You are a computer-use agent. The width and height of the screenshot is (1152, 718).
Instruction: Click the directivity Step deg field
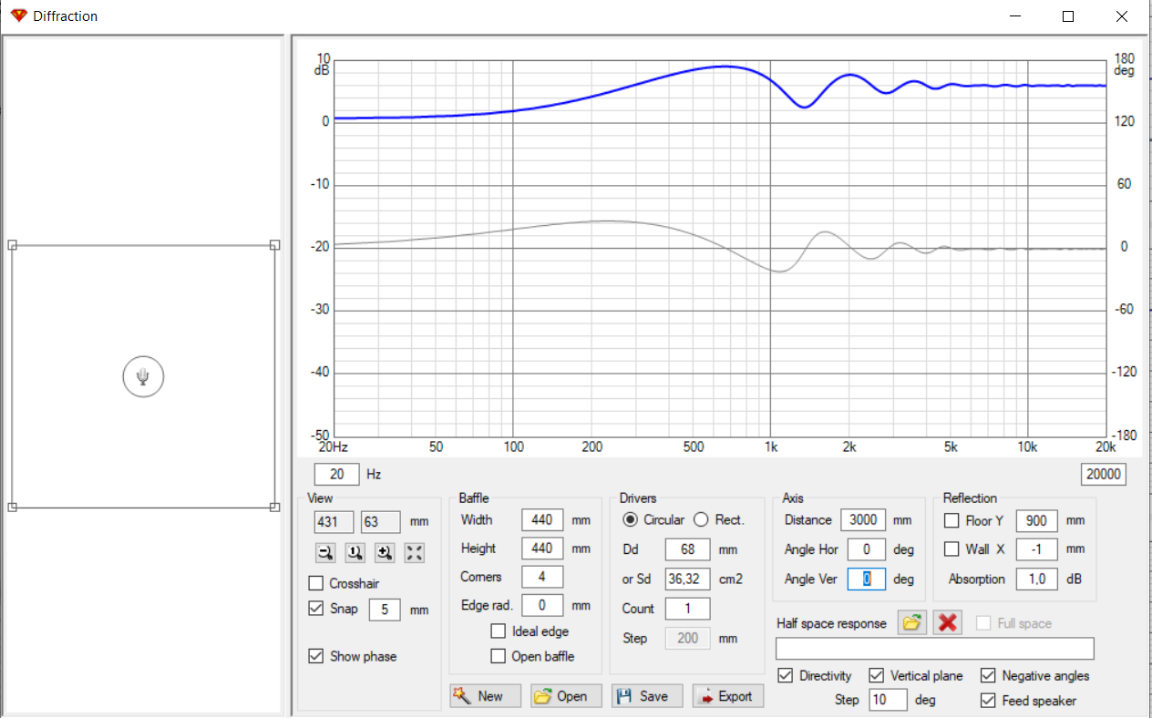point(888,700)
